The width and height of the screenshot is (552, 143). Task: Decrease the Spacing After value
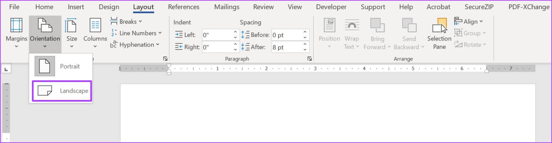[x=305, y=49]
